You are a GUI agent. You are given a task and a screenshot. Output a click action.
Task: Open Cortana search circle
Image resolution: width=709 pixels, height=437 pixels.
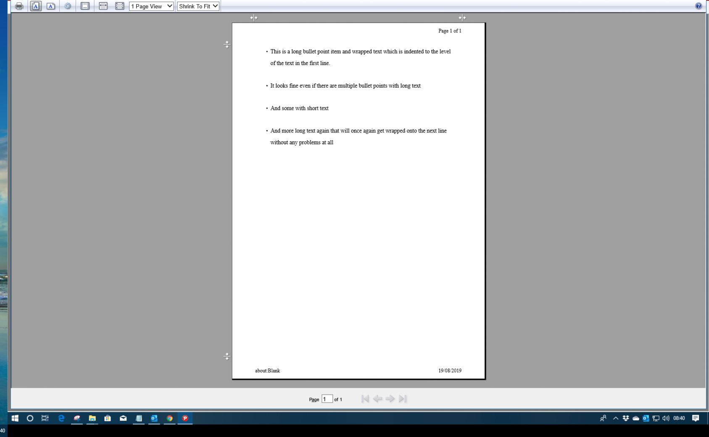tap(30, 418)
